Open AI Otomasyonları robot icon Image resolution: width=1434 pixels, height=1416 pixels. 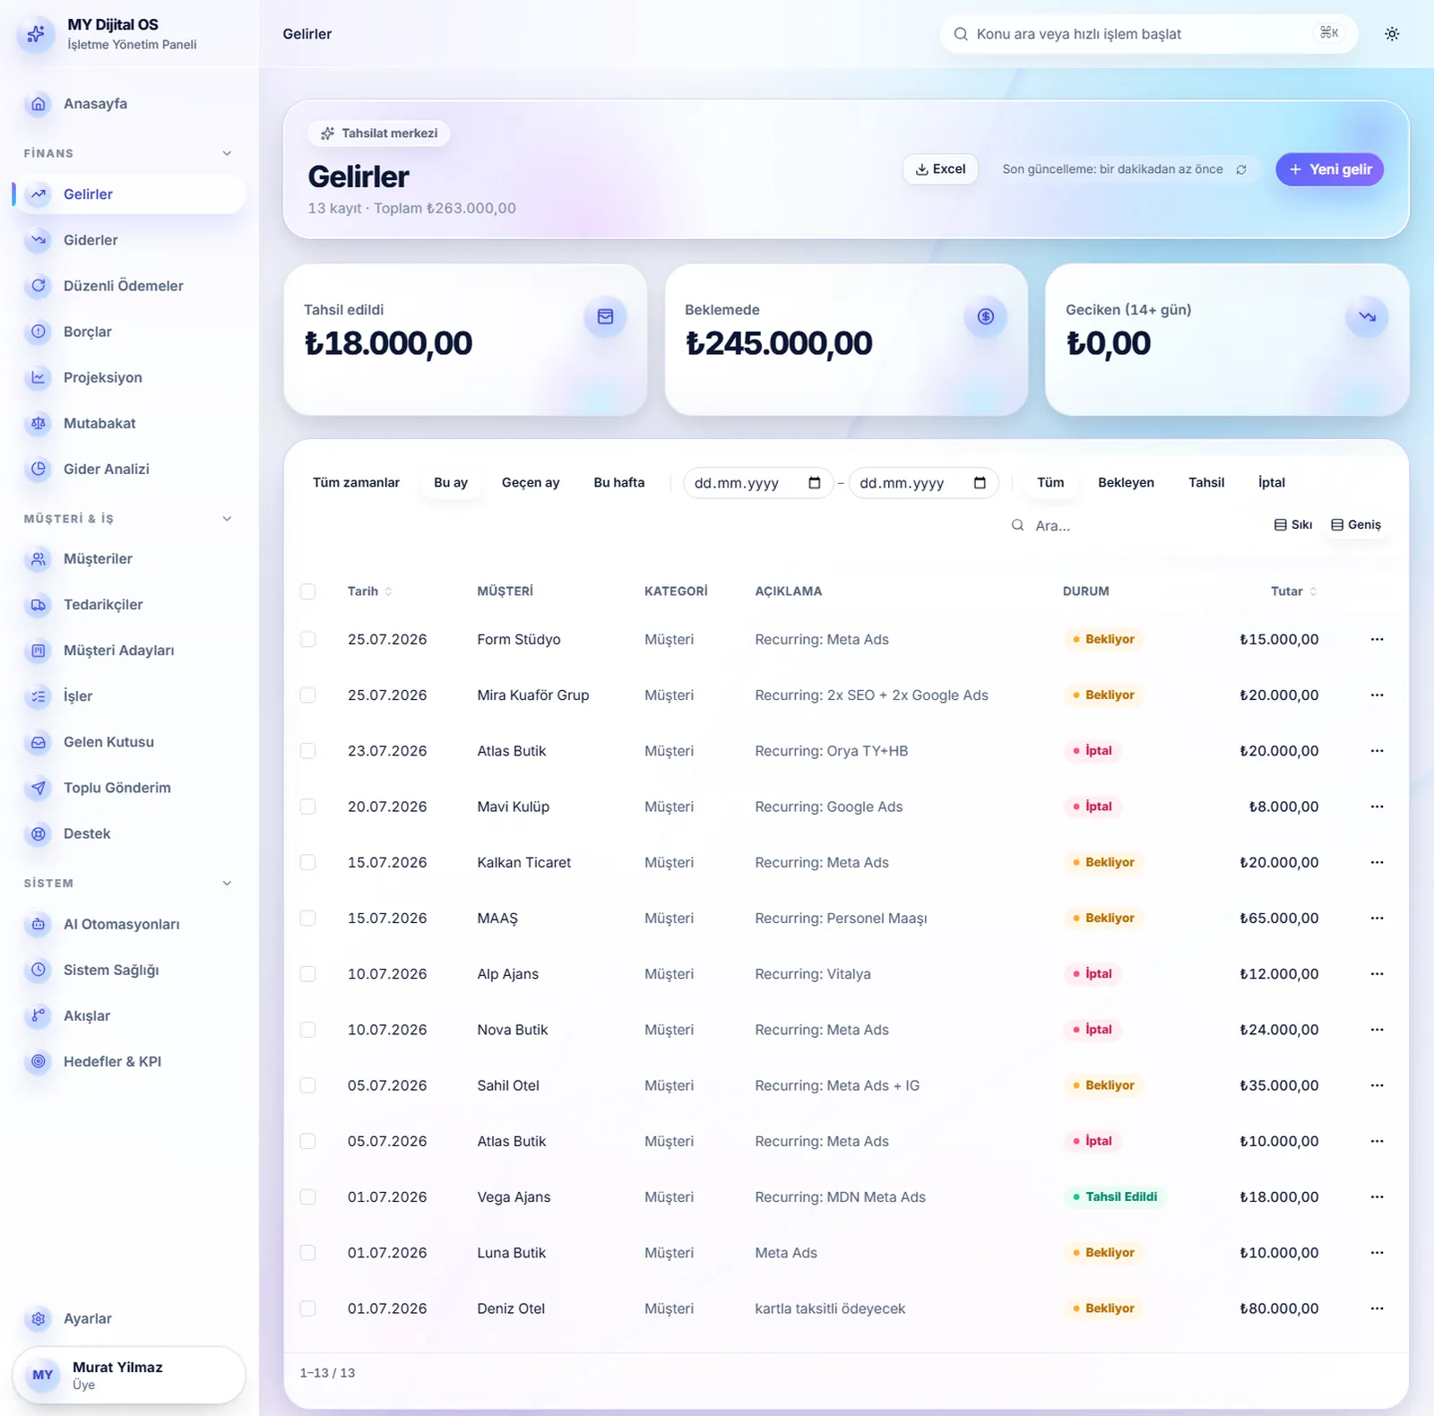39,924
